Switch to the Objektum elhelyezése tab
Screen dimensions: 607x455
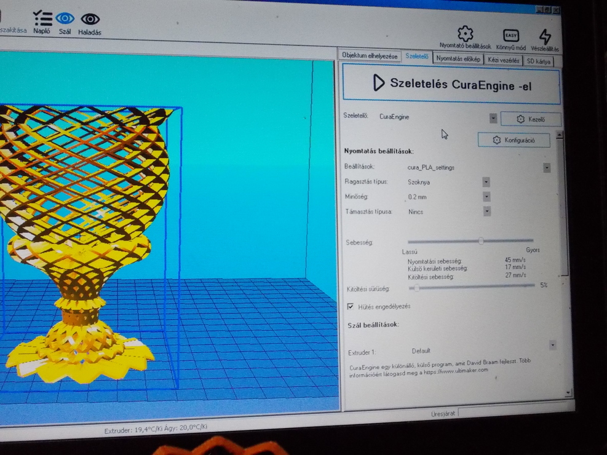pos(370,56)
